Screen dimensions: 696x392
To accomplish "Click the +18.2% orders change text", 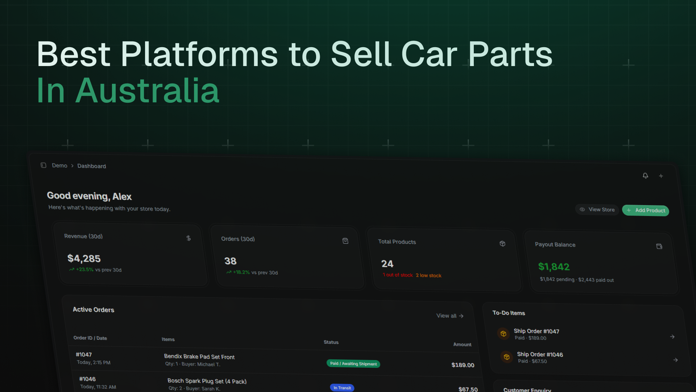I will point(241,272).
